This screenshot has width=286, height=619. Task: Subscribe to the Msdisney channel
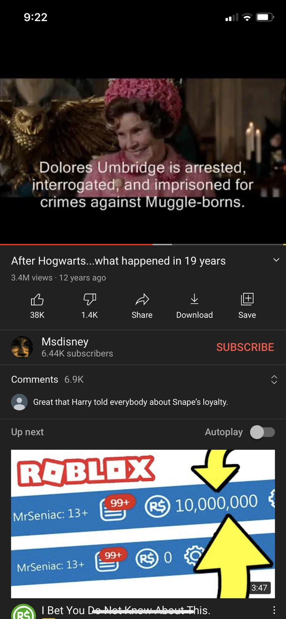(245, 347)
